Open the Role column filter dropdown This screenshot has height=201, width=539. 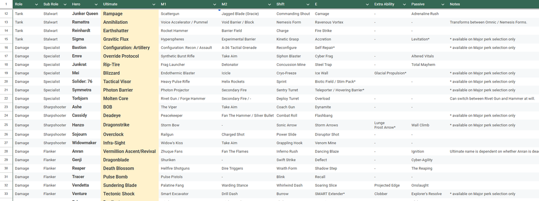coord(36,4)
